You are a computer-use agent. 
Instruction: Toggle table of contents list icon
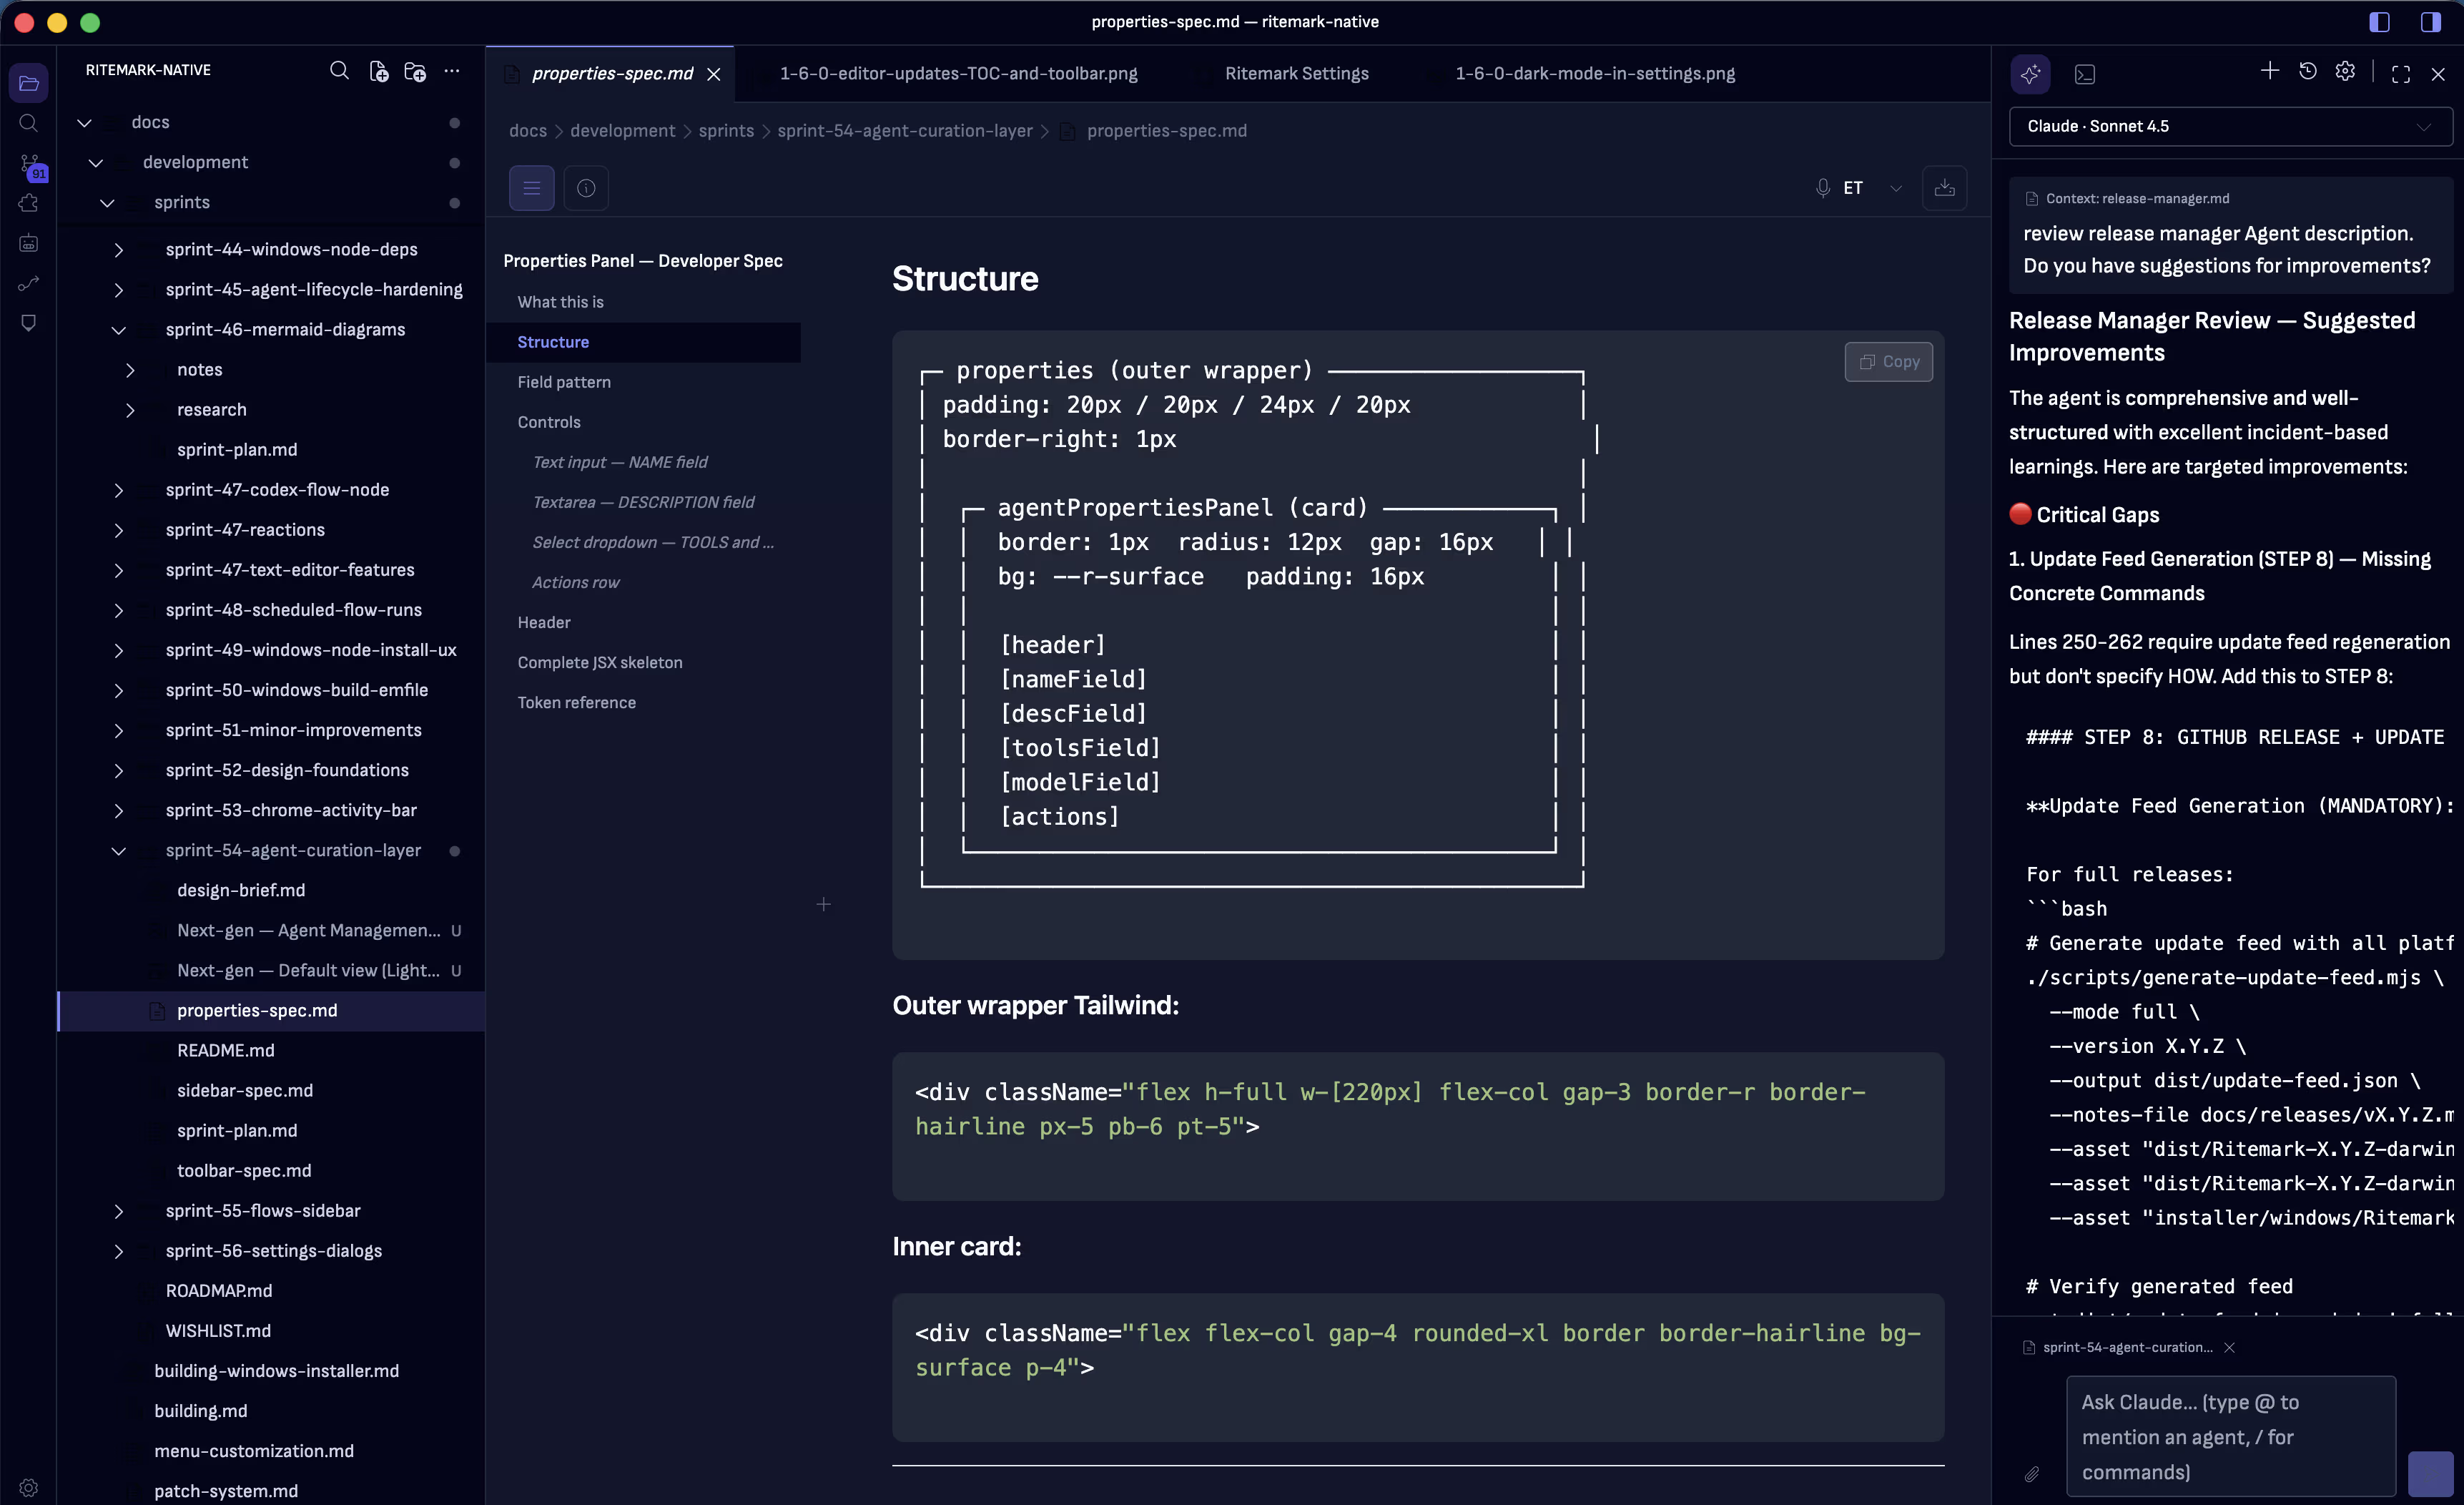[x=532, y=188]
